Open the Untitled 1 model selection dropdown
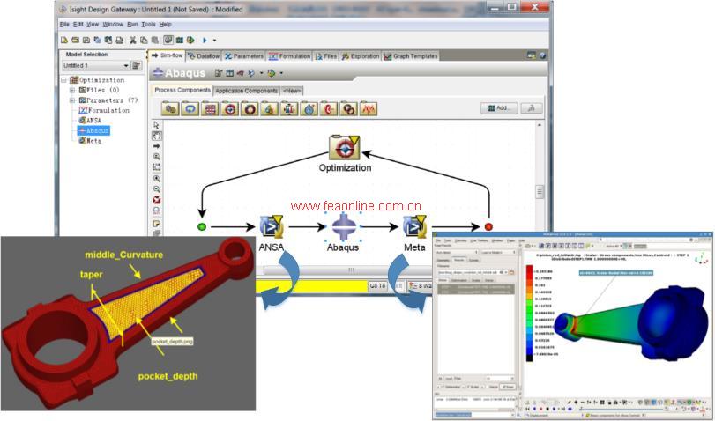715x421 pixels. [x=127, y=66]
